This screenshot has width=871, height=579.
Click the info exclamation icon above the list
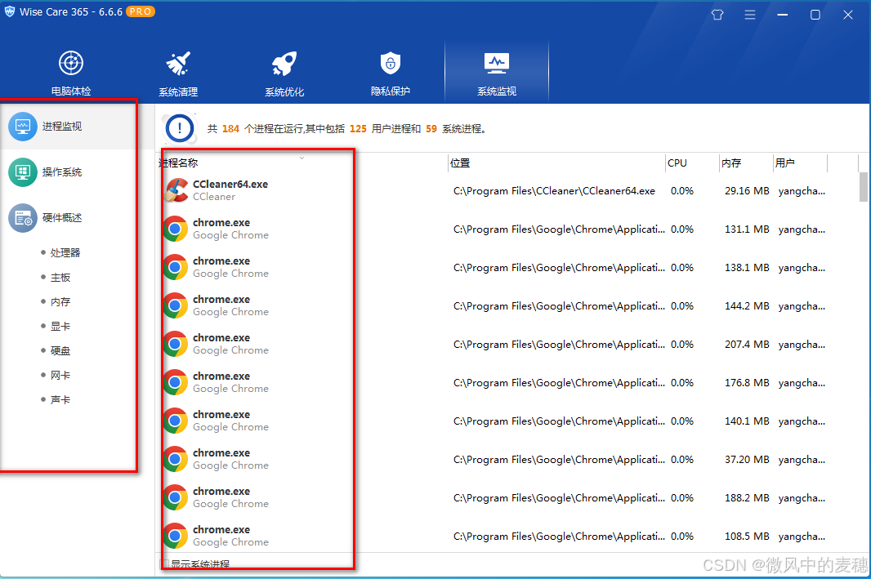click(179, 128)
